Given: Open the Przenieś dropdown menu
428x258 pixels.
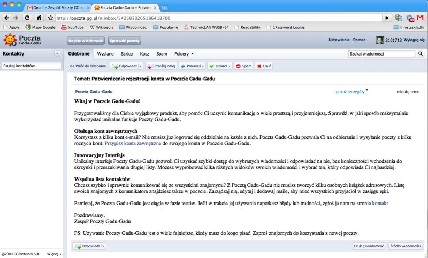Looking at the screenshot, I should [193, 66].
